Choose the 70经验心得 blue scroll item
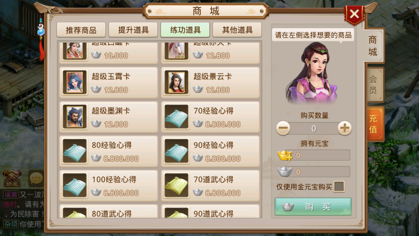The height and width of the screenshot is (236, 419). click(x=176, y=117)
